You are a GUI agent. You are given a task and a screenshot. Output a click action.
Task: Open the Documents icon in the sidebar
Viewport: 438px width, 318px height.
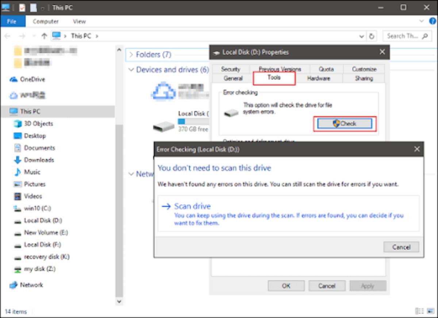pos(18,148)
